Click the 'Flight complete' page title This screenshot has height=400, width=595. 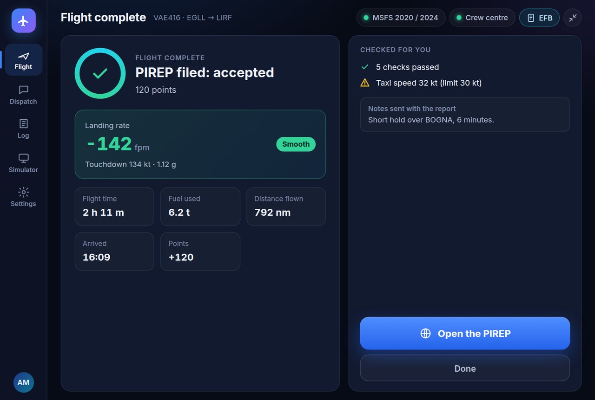coord(103,18)
